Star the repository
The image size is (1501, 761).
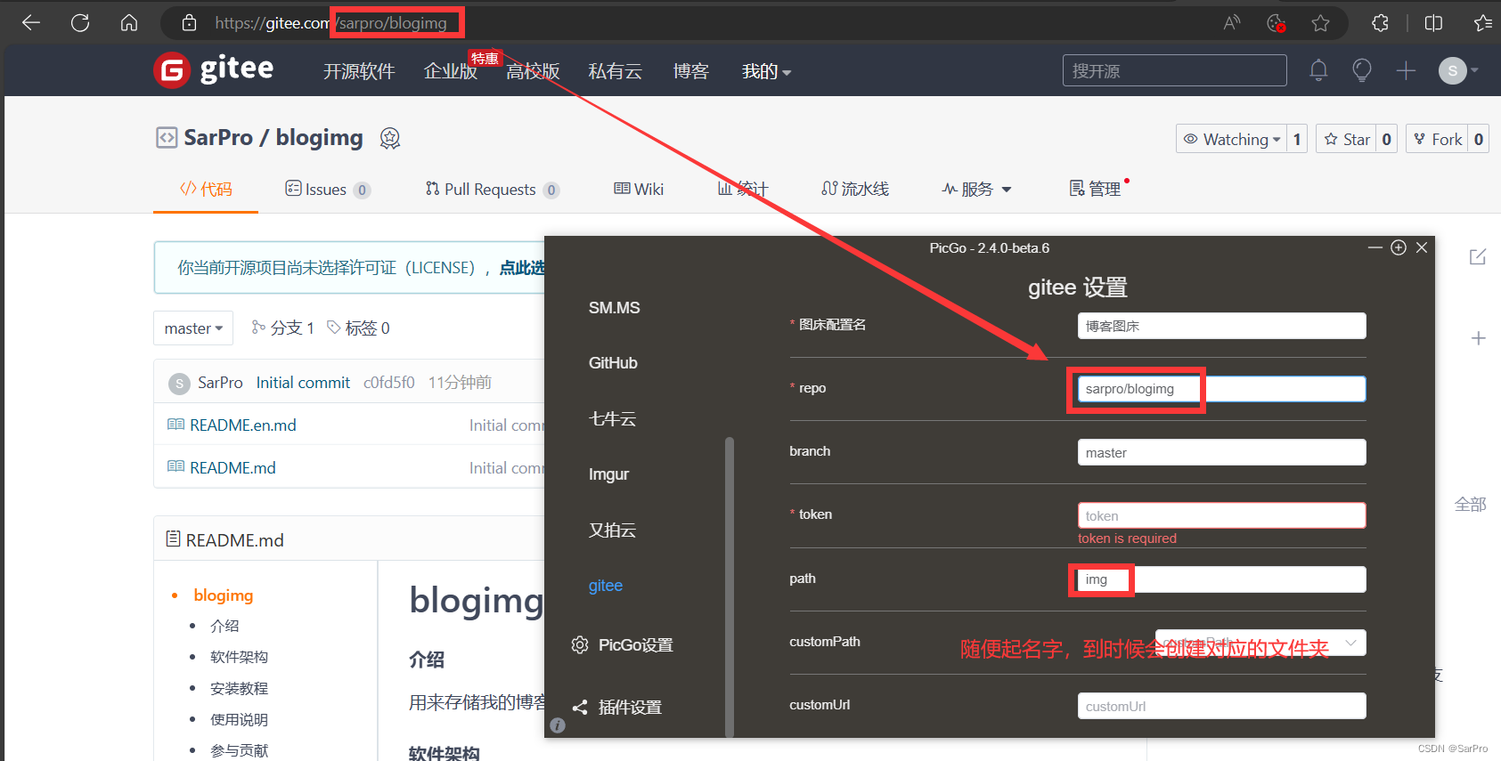[x=1346, y=139]
